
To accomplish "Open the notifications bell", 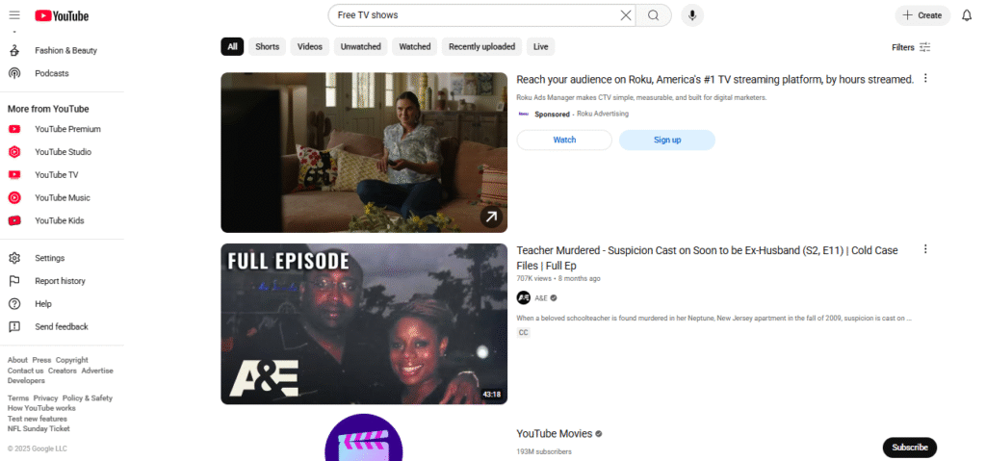I will (967, 15).
